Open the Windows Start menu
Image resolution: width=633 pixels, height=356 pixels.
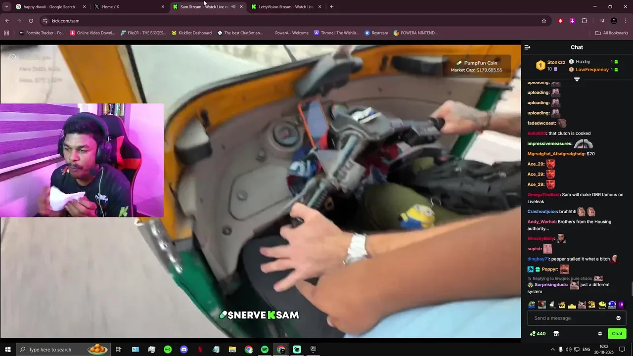tap(7, 350)
